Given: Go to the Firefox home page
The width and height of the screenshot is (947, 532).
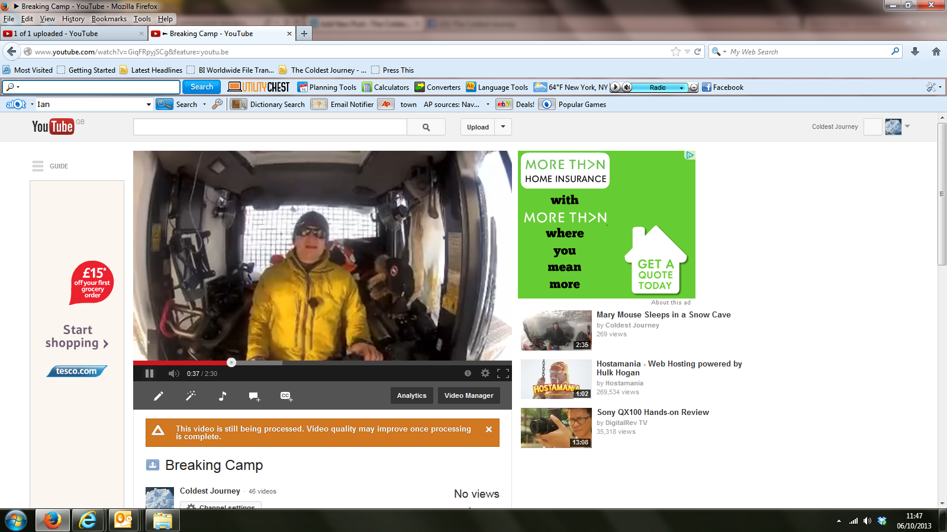Looking at the screenshot, I should pos(936,51).
